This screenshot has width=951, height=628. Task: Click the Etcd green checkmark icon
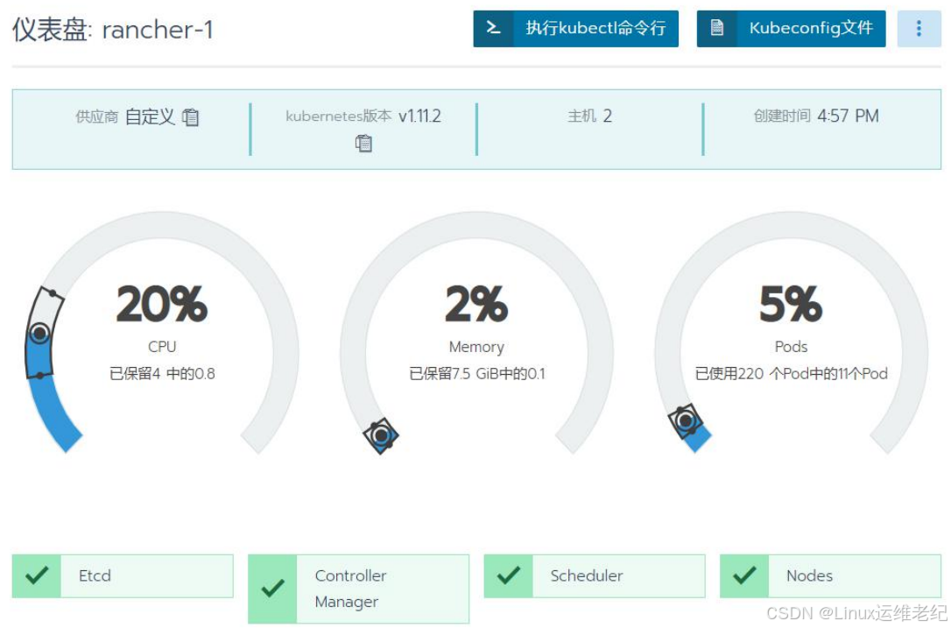pyautogui.click(x=37, y=575)
